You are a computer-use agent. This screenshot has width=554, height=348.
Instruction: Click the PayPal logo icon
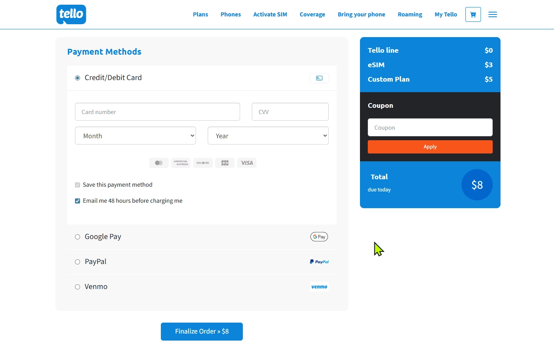click(x=319, y=262)
